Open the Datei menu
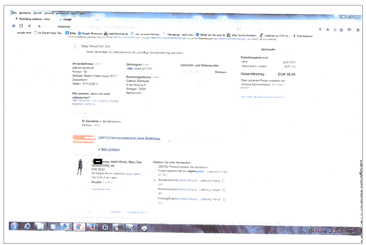 pyautogui.click(x=14, y=13)
